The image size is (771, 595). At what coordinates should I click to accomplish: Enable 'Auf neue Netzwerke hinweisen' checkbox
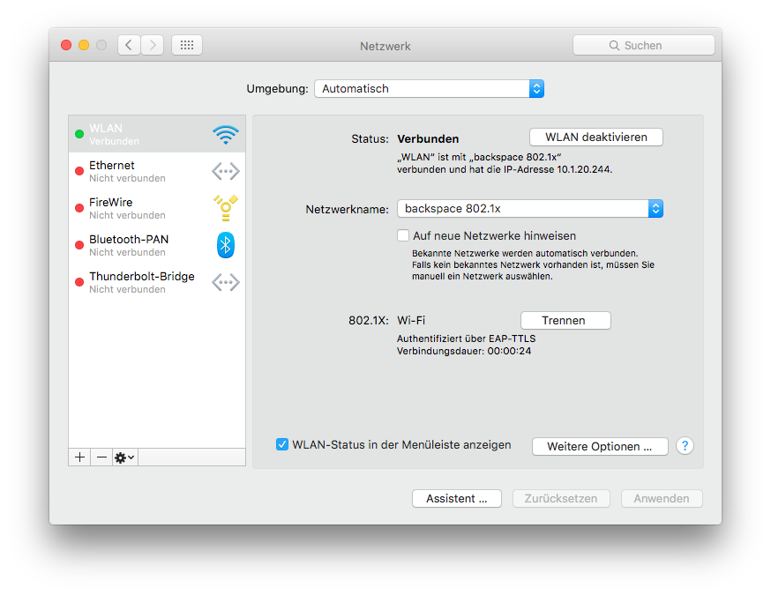pos(403,236)
